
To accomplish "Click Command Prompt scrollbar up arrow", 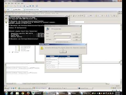I will [x=69, y=18].
